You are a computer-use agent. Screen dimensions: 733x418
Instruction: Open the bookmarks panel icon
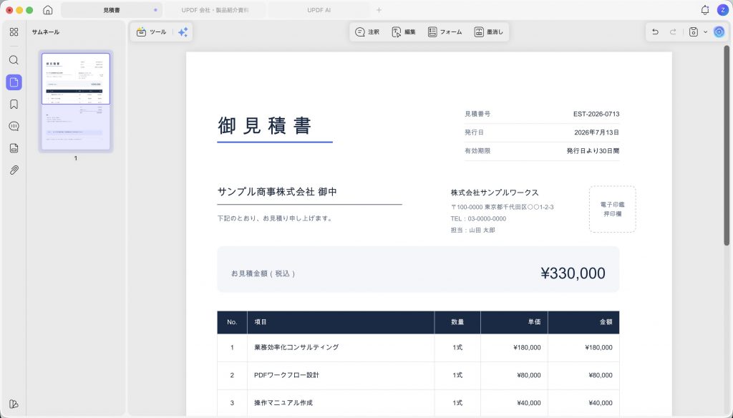point(14,104)
